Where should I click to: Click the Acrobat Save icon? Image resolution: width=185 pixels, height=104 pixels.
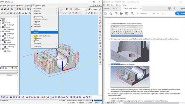105,14
